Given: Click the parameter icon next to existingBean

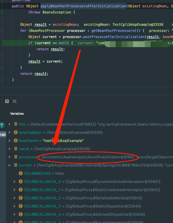Looking at the screenshot, I should [15, 132].
